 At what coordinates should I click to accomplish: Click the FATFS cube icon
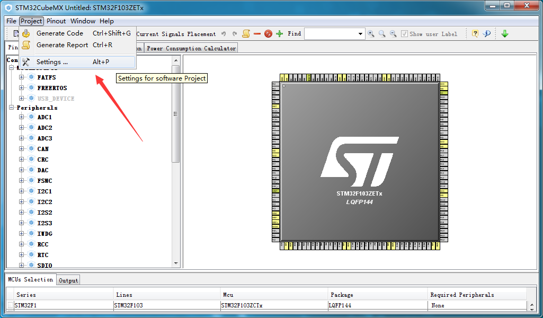click(31, 77)
